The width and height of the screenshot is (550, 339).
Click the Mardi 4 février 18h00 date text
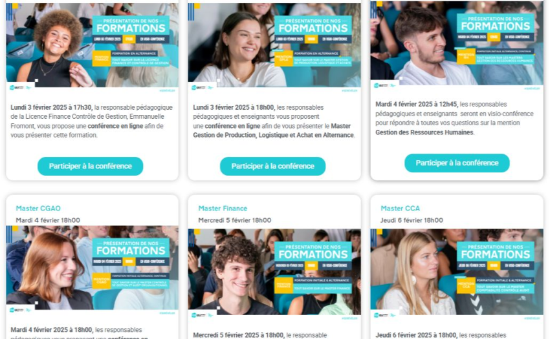[48, 220]
